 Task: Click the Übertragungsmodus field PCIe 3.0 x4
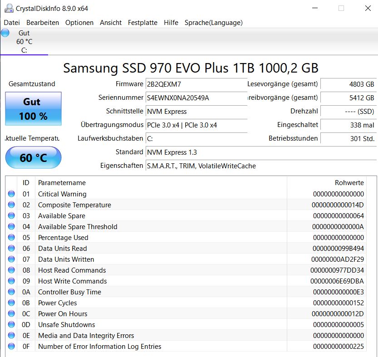point(196,125)
